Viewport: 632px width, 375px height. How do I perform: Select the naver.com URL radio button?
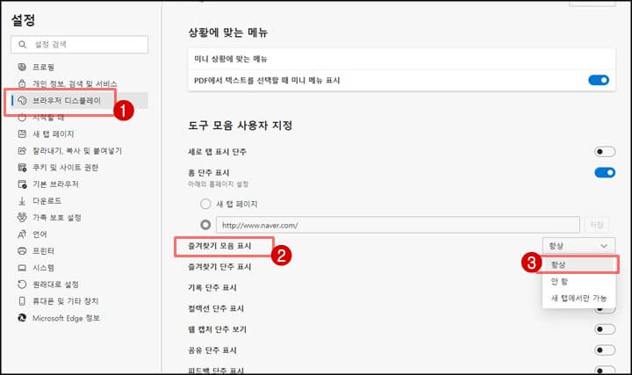coord(205,225)
